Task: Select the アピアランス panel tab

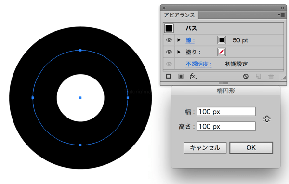Action: [x=179, y=15]
